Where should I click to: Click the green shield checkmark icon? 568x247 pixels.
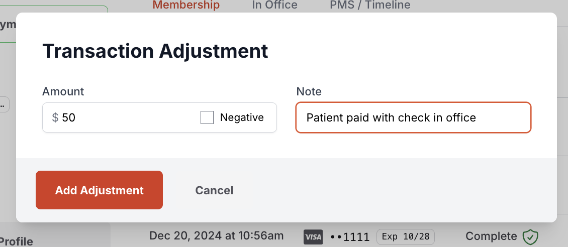(530, 236)
